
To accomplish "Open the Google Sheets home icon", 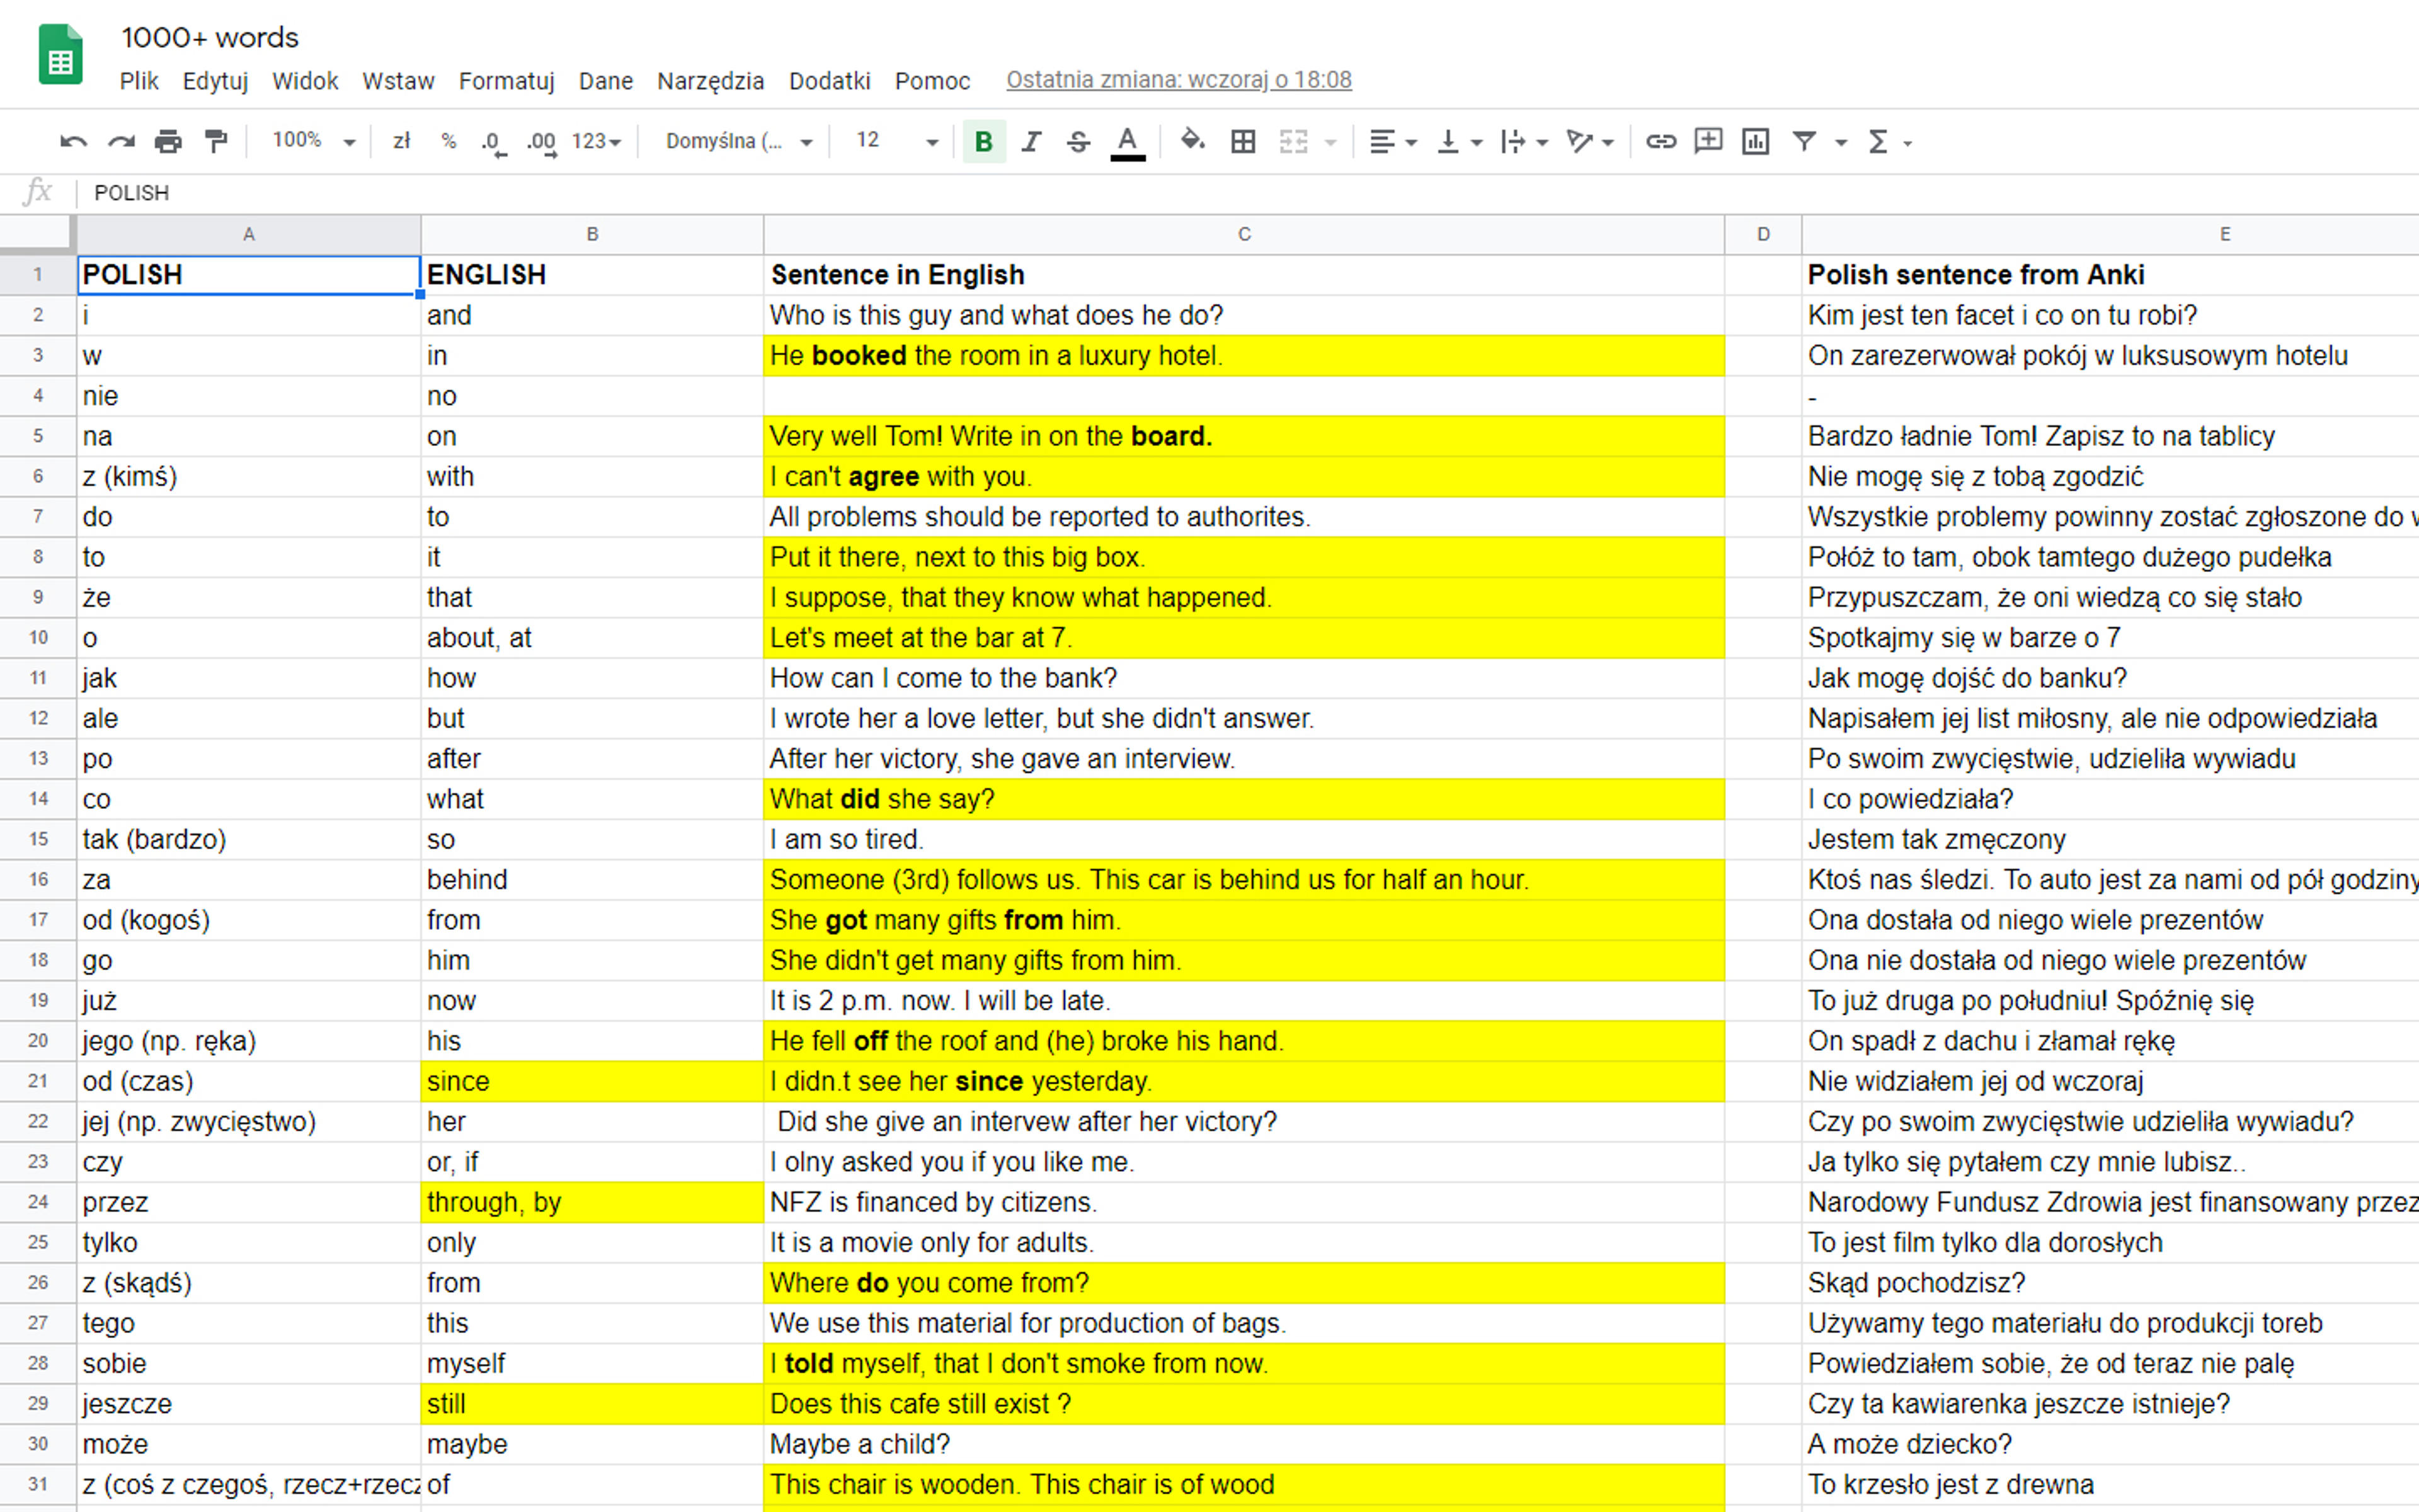I will 60,56.
